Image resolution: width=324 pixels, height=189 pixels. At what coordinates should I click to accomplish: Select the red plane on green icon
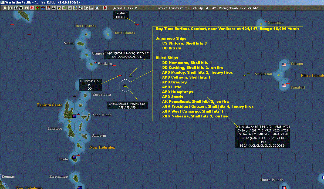point(37,8)
